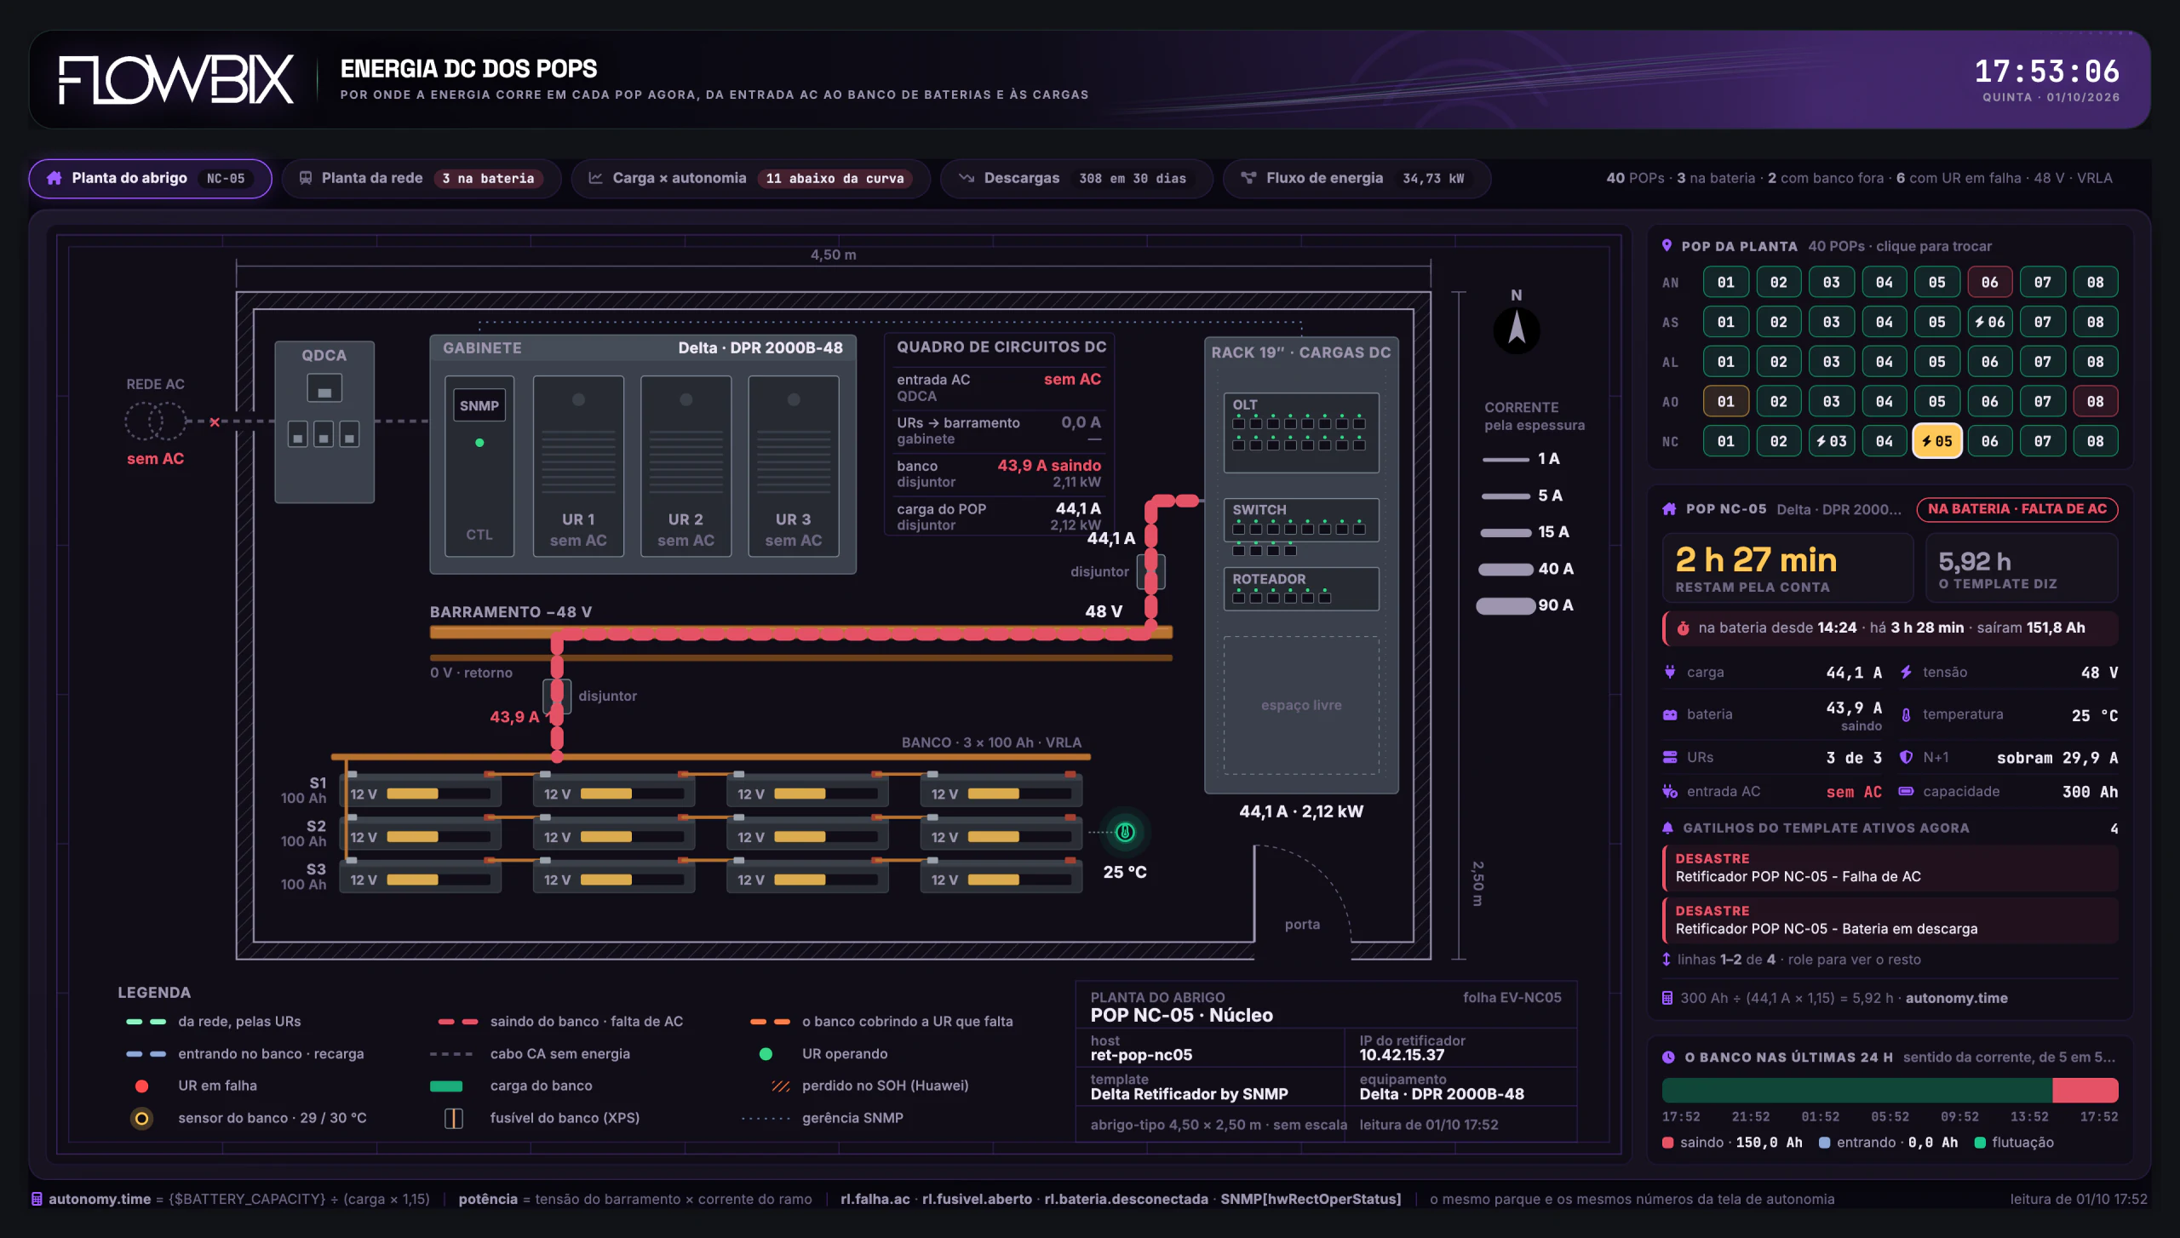Click the linhas 1–2 de 4 scroll hint
The width and height of the screenshot is (2180, 1238).
click(x=1792, y=960)
